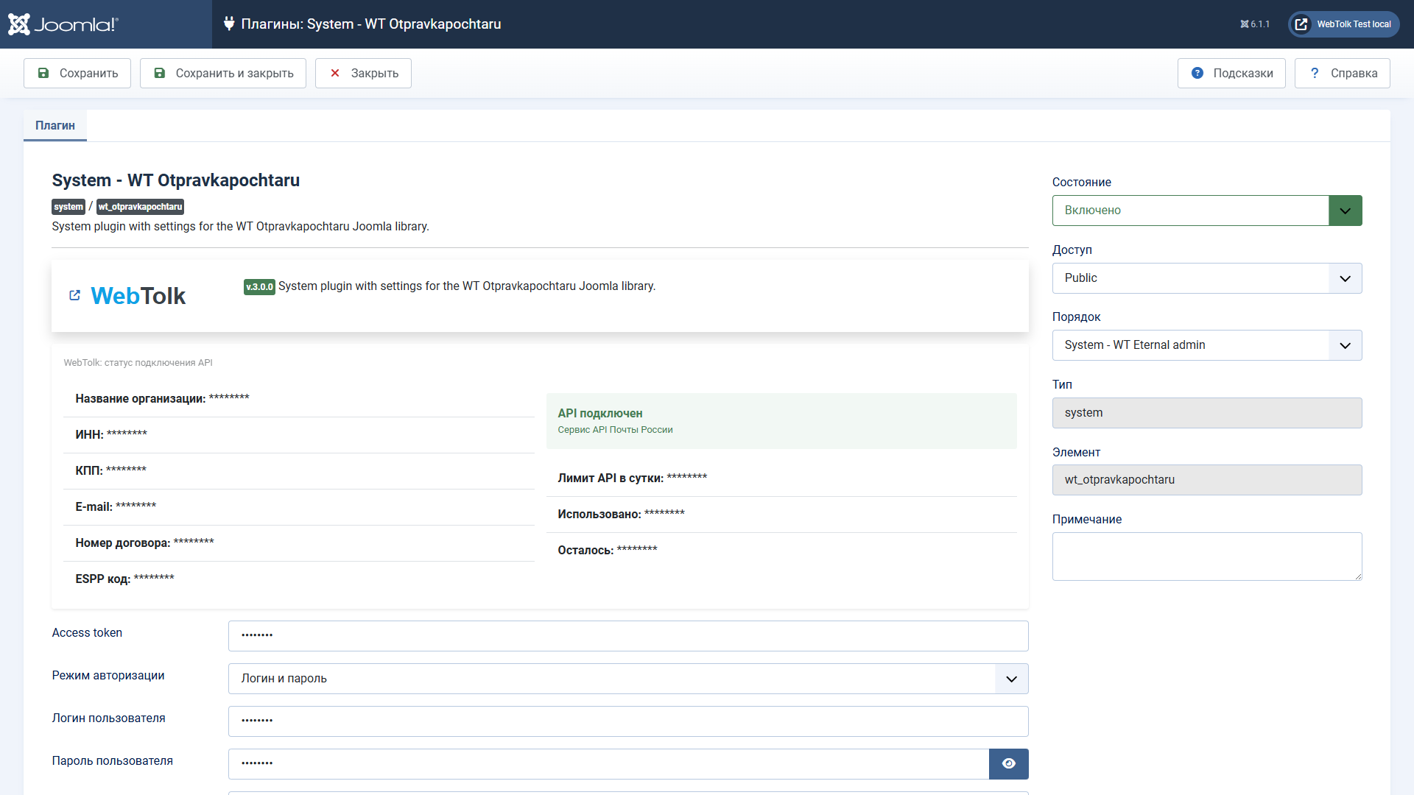This screenshot has width=1414, height=795.
Task: Click the Тип field showing system
Action: [x=1207, y=413]
